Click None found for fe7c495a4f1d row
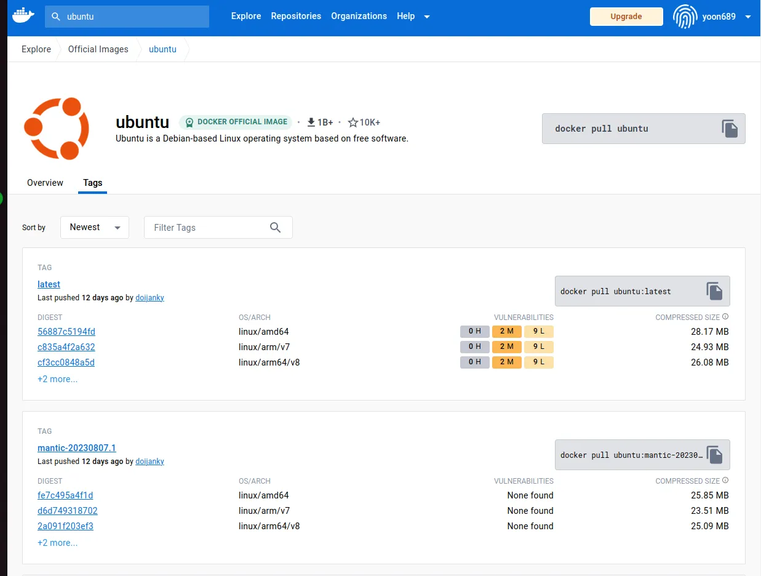Viewport: 761px width, 576px height. pos(530,495)
